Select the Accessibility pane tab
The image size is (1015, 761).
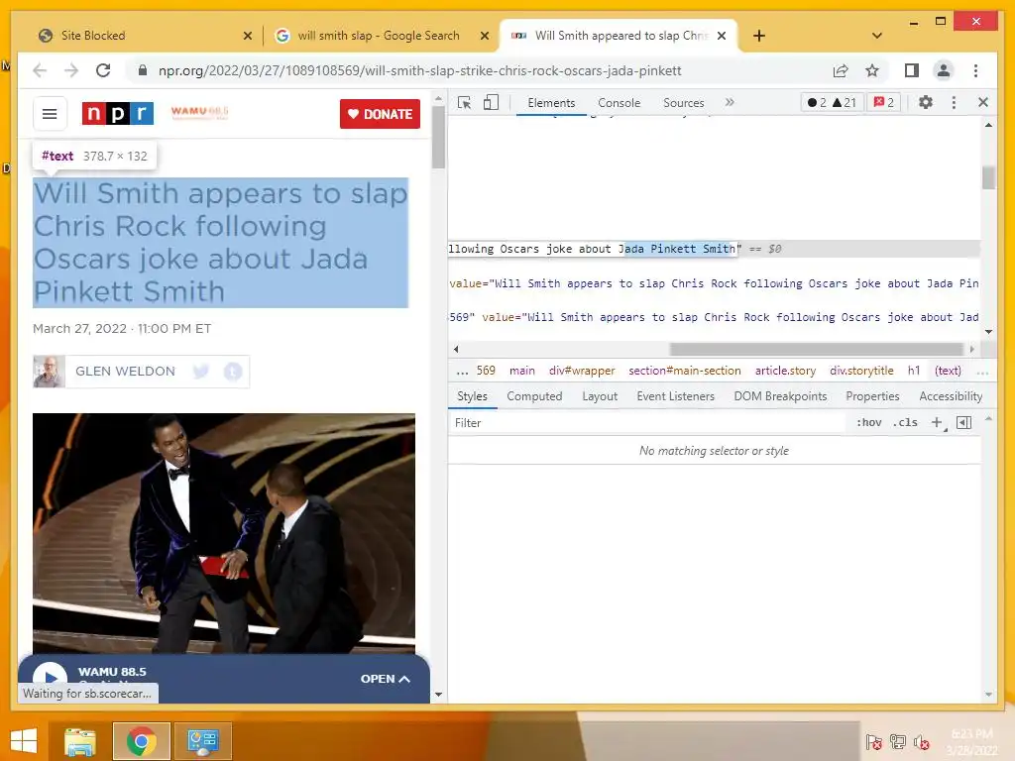click(951, 396)
